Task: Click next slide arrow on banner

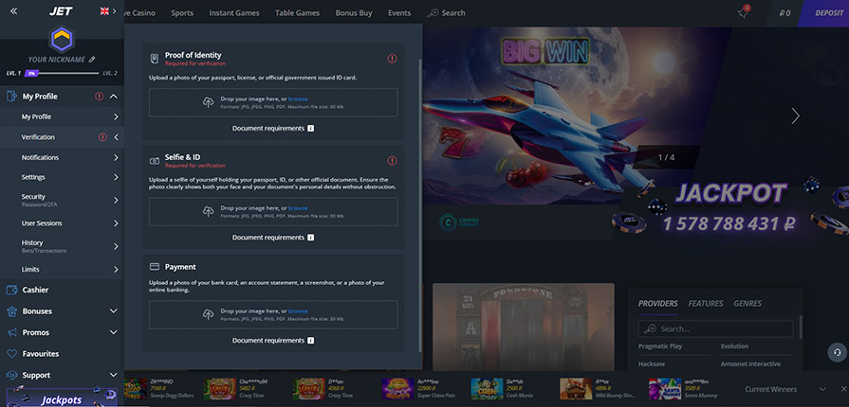Action: pos(795,115)
